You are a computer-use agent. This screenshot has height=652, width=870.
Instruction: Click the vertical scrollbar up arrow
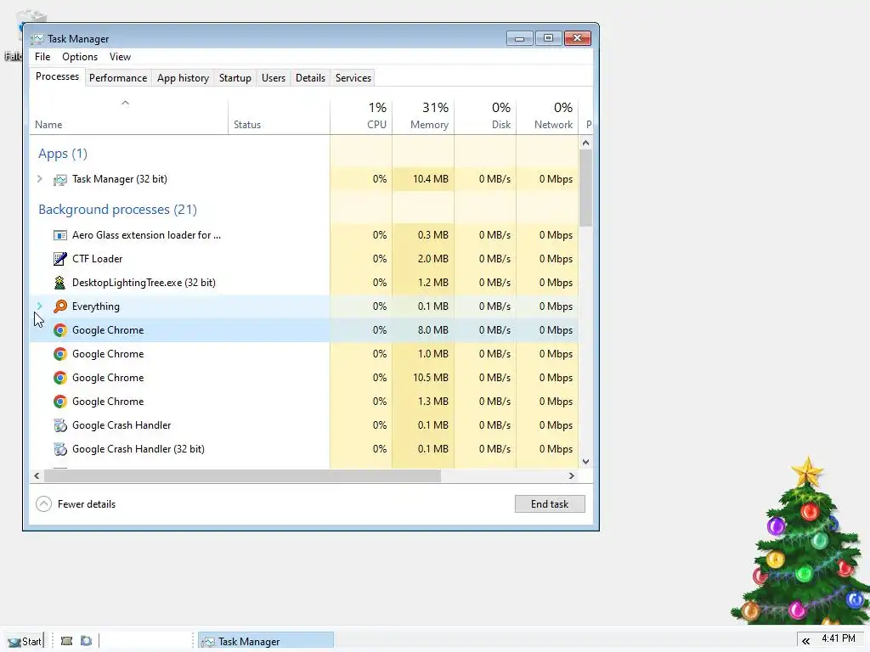(586, 143)
